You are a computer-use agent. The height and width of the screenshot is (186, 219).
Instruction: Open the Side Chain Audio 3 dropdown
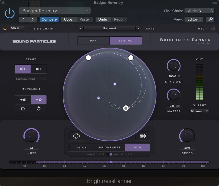pos(199,11)
